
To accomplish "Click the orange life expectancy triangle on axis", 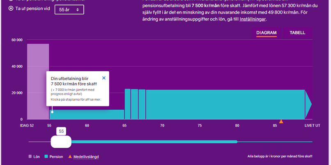I will coord(281,121).
